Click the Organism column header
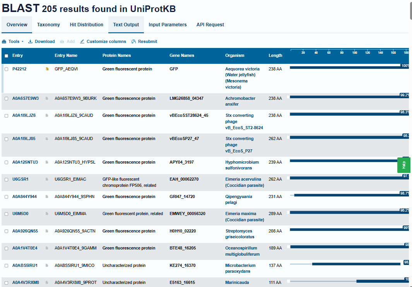Viewport: 412px width, 287px height. (235, 55)
